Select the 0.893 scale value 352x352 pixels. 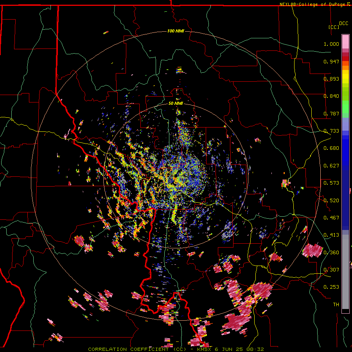point(331,79)
